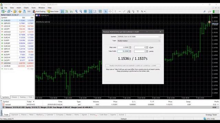Screen dimensions: 220x123
Task: Zoom in on the chart
Action: 76,11
